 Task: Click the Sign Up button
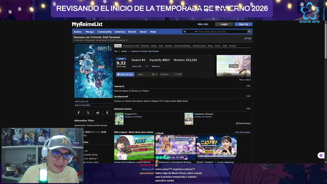tap(243, 24)
